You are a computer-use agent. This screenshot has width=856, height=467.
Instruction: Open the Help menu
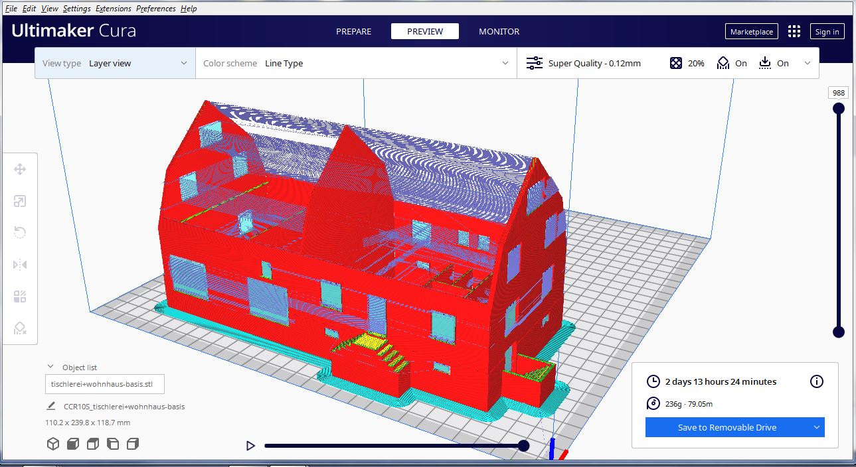tap(189, 9)
